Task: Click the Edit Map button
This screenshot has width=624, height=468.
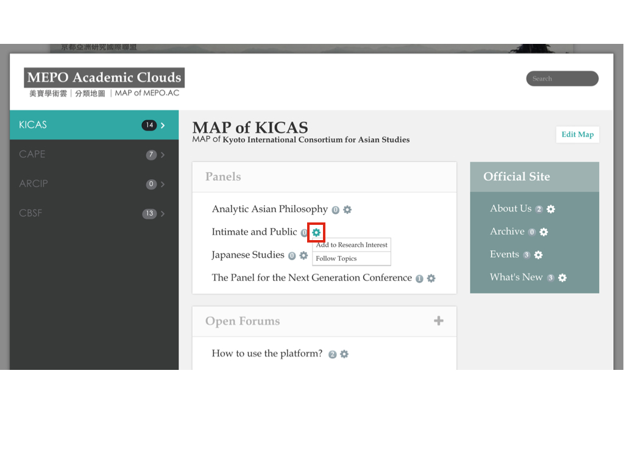Action: tap(578, 135)
